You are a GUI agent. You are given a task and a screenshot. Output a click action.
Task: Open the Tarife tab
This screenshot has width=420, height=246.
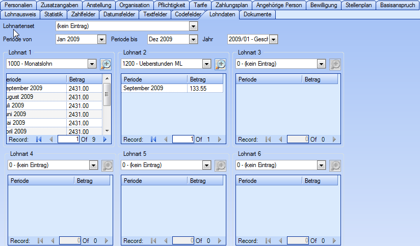[200, 5]
